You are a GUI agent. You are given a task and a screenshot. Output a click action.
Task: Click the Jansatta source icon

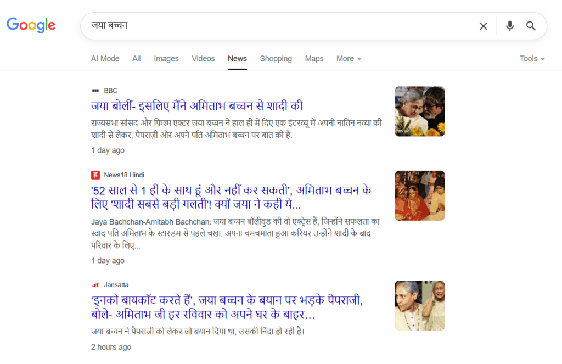tap(95, 285)
